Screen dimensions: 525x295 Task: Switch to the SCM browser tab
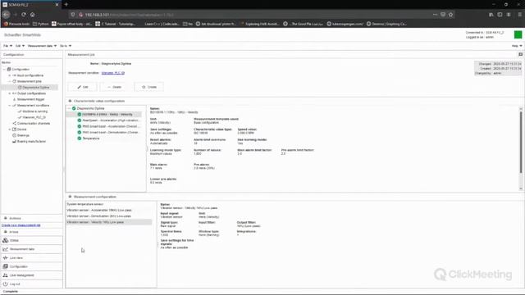(x=31, y=5)
